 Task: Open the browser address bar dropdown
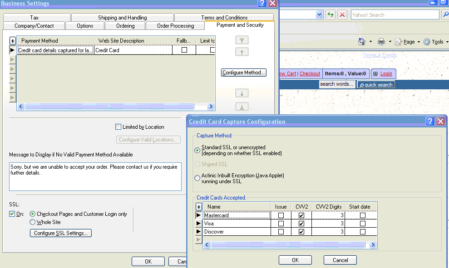[319, 15]
